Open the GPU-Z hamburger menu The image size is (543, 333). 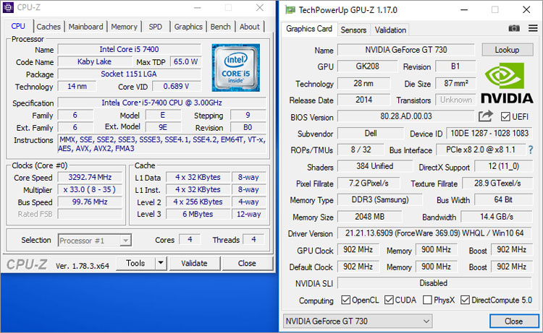[533, 28]
